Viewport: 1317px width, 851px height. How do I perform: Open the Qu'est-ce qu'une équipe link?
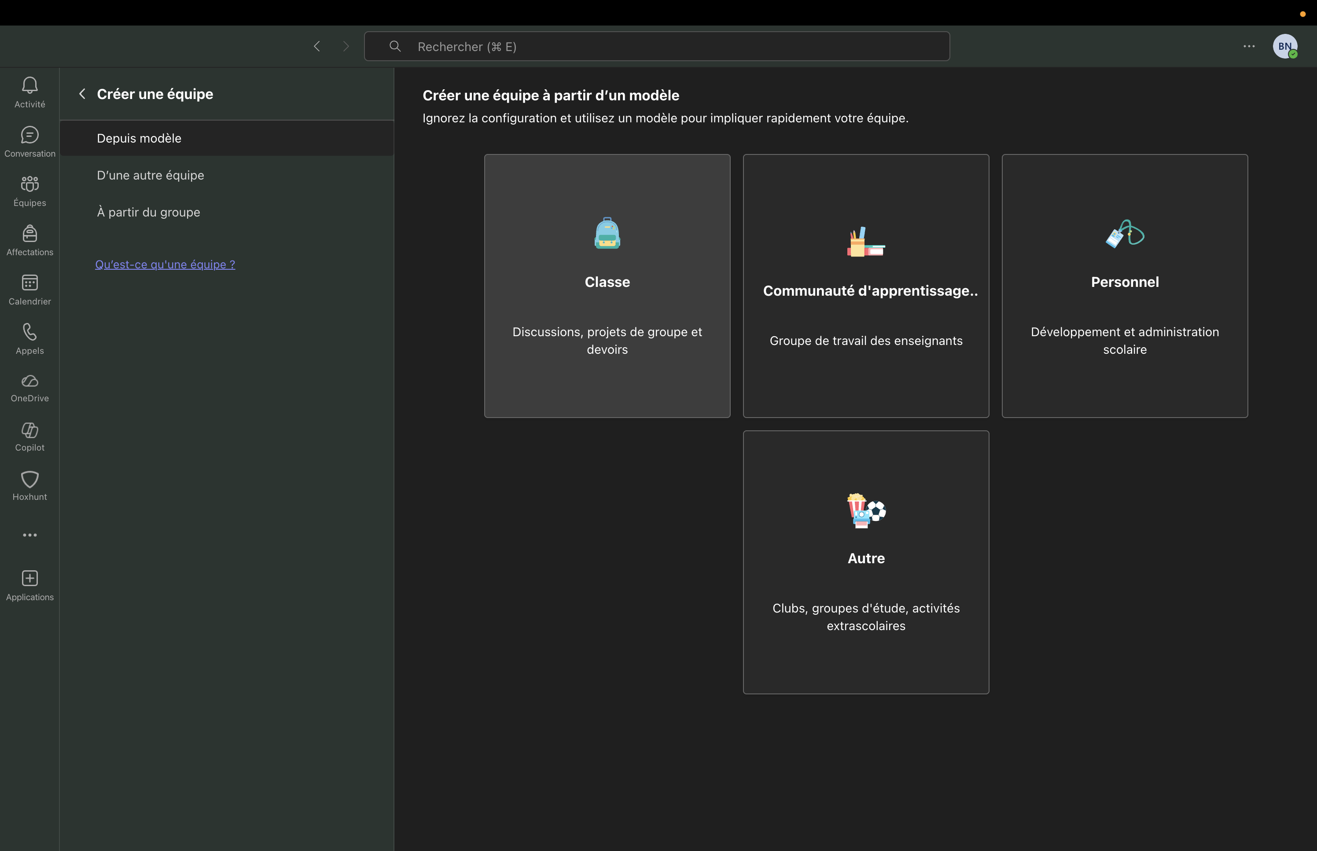(x=165, y=264)
